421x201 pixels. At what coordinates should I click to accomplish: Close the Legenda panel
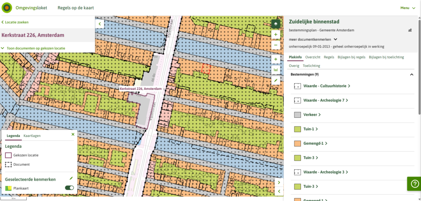pos(73,134)
